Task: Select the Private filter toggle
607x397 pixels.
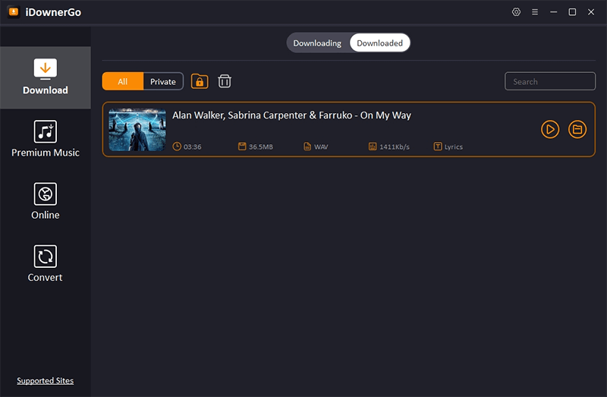Action: pyautogui.click(x=163, y=82)
